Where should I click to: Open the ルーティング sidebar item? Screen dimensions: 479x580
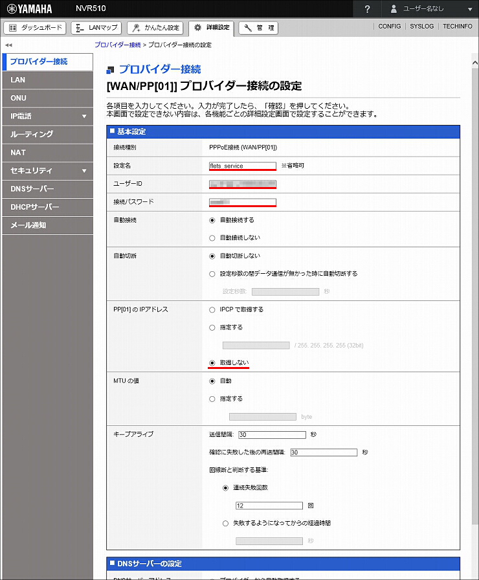pyautogui.click(x=47, y=134)
